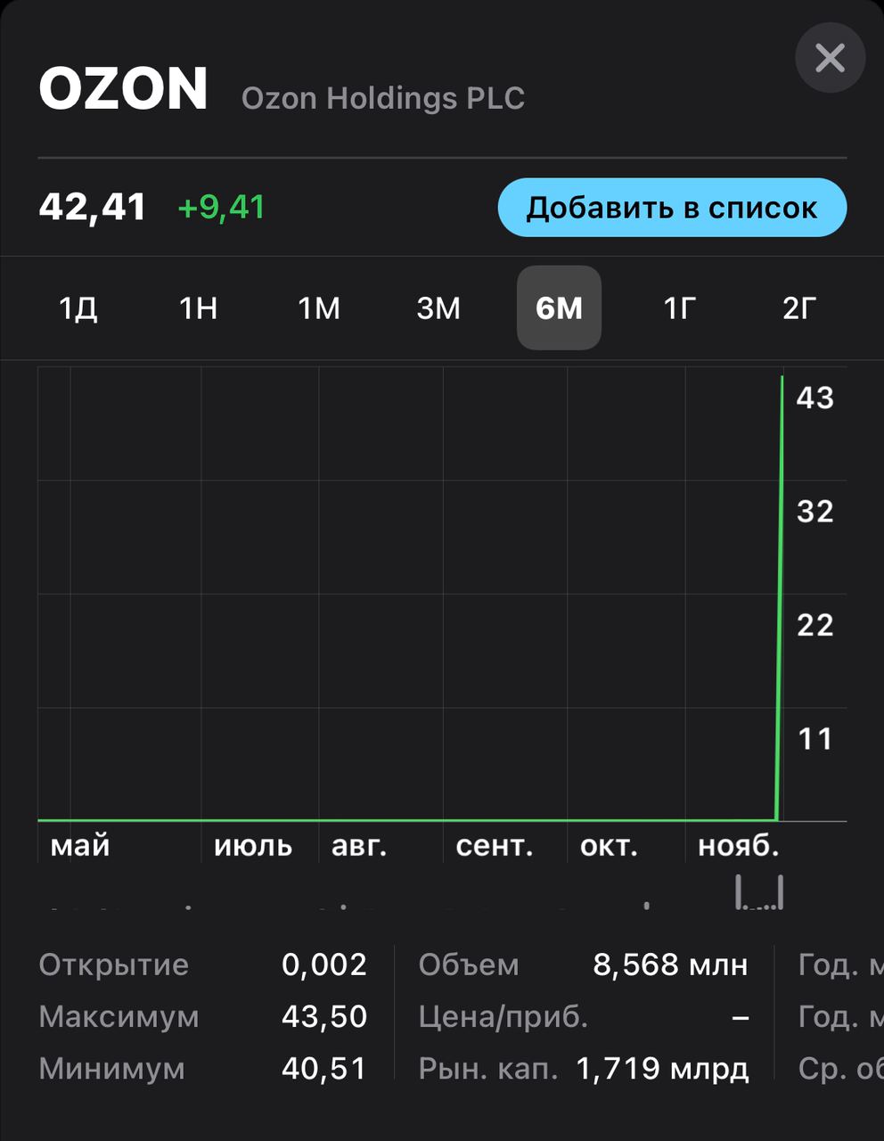Tap the 11 y-axis label
The height and width of the screenshot is (1141, 884).
pyautogui.click(x=815, y=739)
